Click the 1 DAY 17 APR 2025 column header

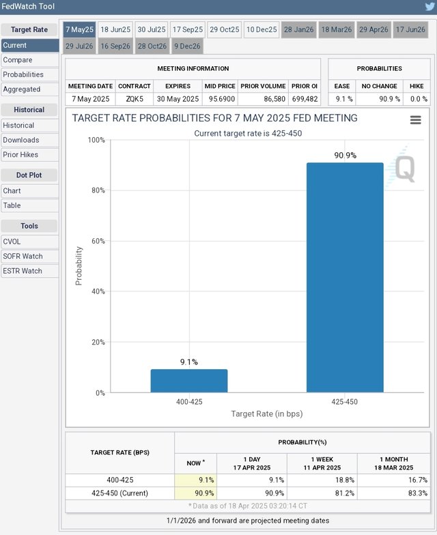[x=252, y=463]
